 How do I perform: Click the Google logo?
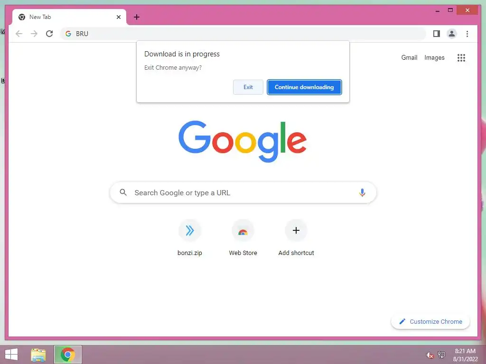[x=243, y=141]
